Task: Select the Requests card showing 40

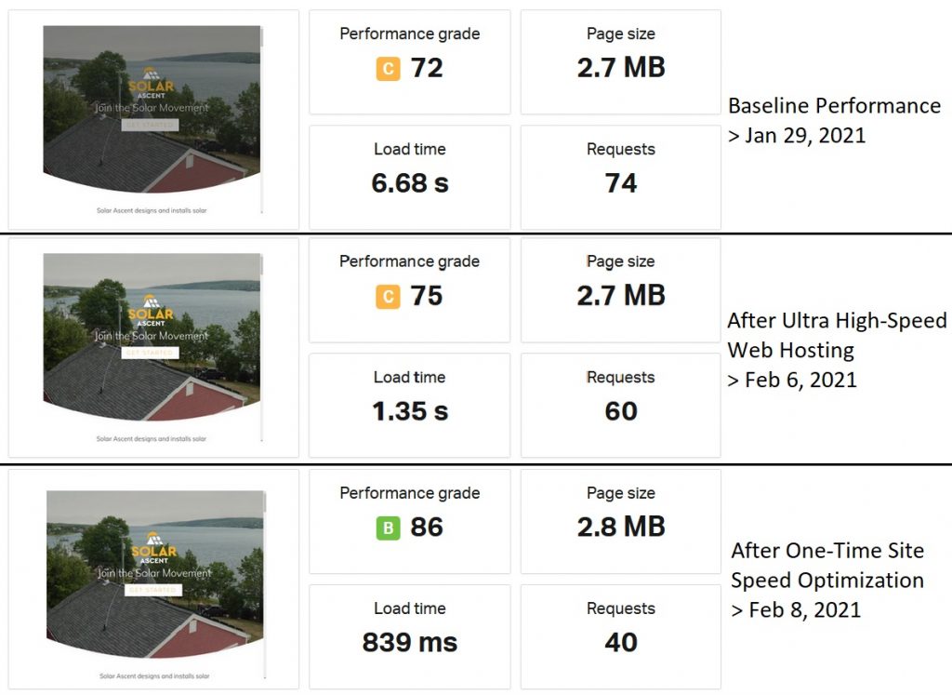Action: pyautogui.click(x=620, y=636)
